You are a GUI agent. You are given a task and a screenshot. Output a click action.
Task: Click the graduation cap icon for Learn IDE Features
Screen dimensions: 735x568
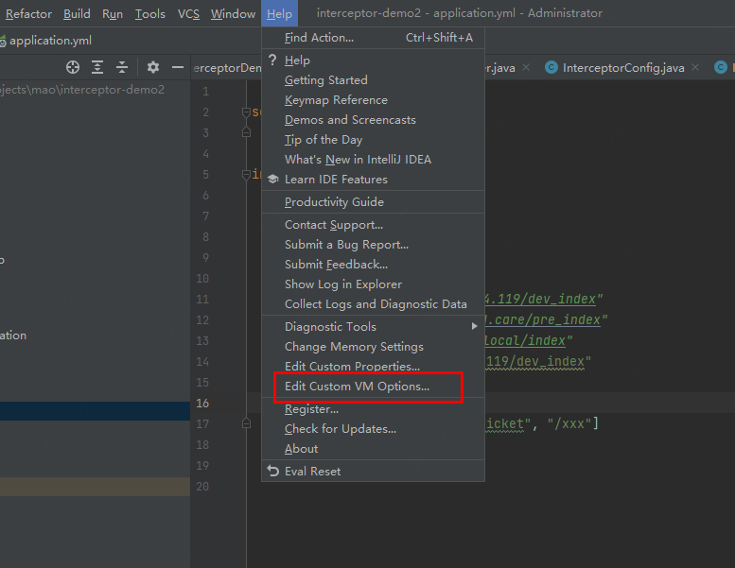(x=272, y=180)
